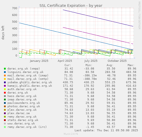Click the Max: column header
The image size is (142, 137).
pyautogui.click(x=131, y=65)
